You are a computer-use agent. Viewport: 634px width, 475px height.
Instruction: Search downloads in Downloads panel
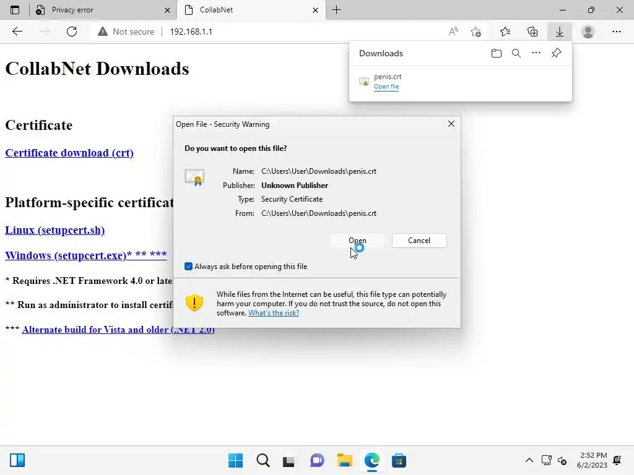point(516,53)
